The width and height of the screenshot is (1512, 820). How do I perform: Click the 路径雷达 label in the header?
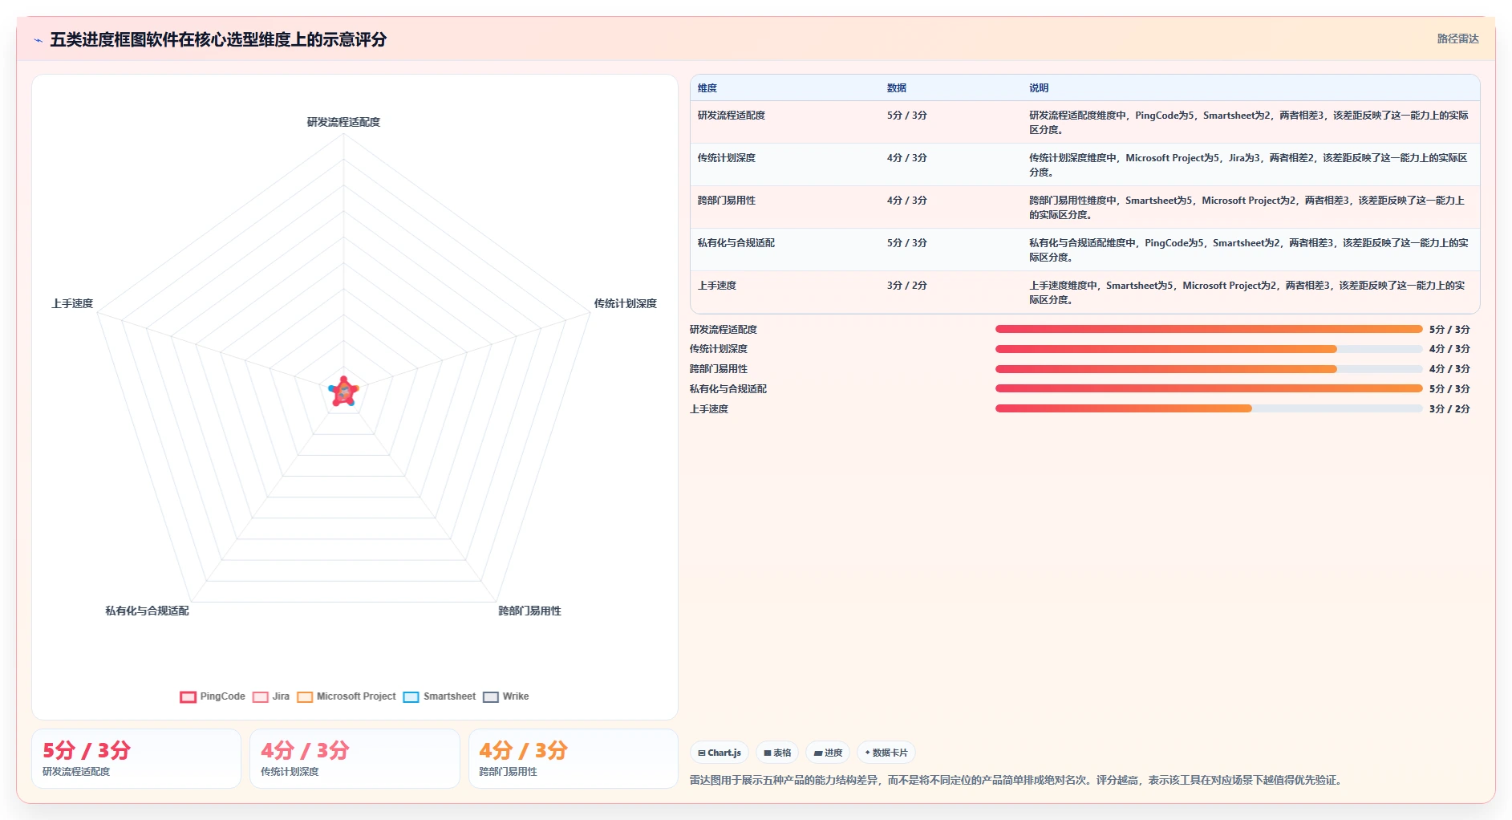click(x=1457, y=39)
